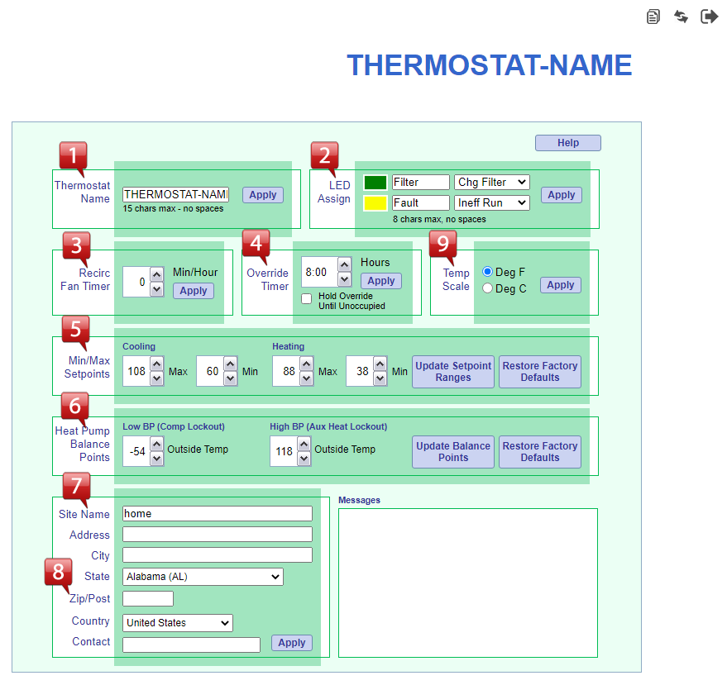Click the refresh arrows icon

tap(681, 17)
